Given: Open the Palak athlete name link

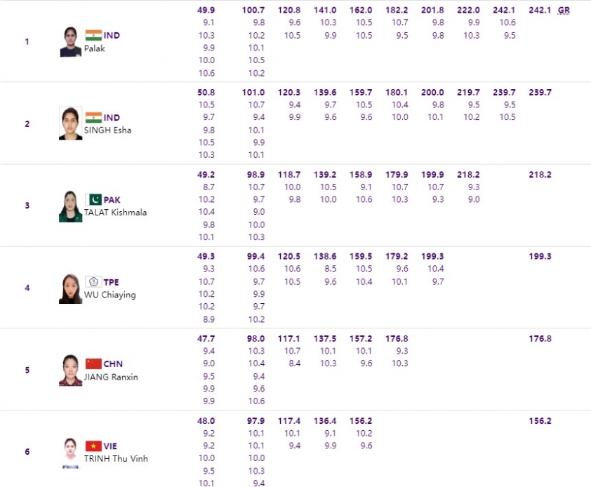Looking at the screenshot, I should pos(95,48).
